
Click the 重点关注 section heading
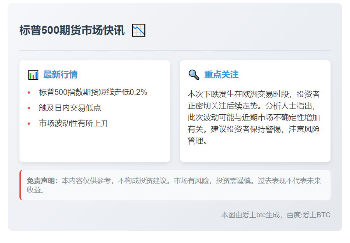[221, 75]
